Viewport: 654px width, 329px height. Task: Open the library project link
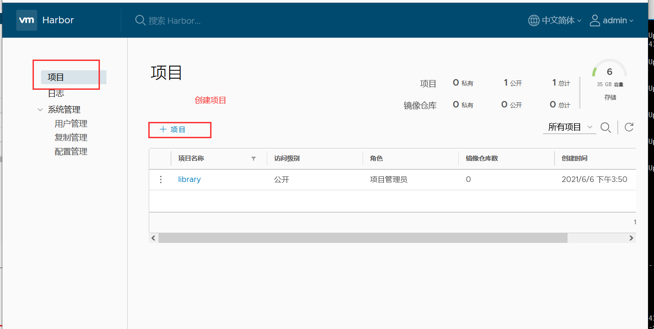click(x=189, y=180)
